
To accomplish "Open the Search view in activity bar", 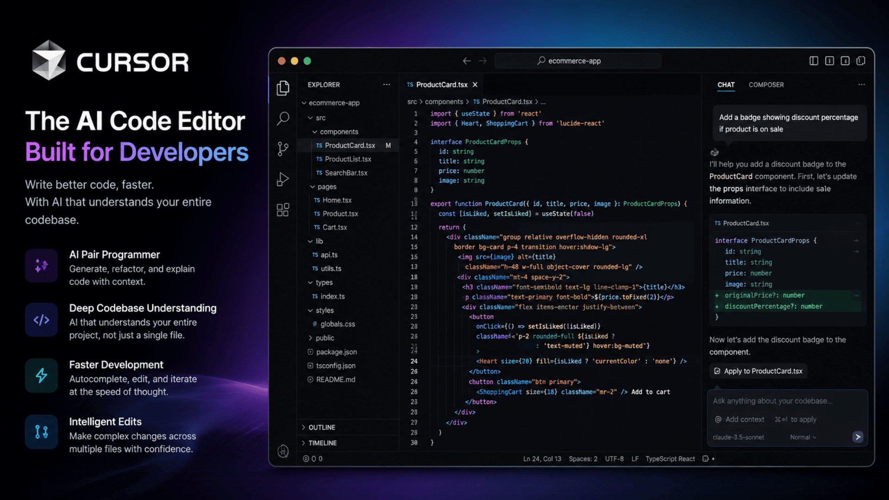I will pyautogui.click(x=283, y=119).
